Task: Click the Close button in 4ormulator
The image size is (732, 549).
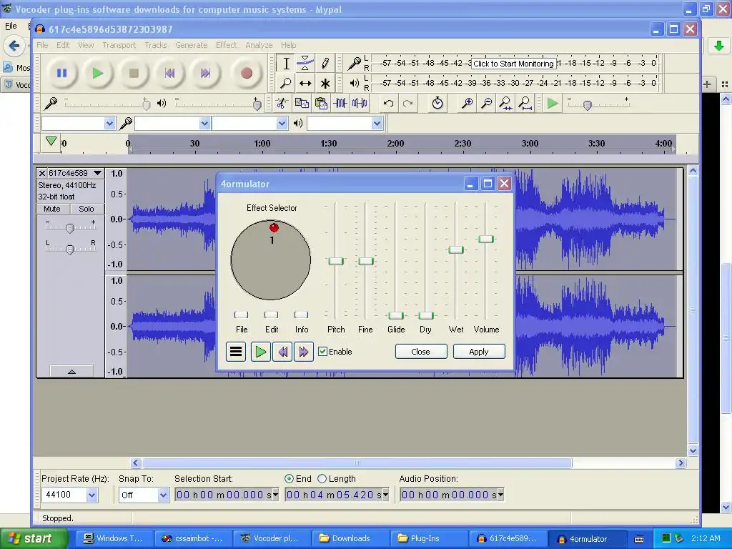Action: 421,352
